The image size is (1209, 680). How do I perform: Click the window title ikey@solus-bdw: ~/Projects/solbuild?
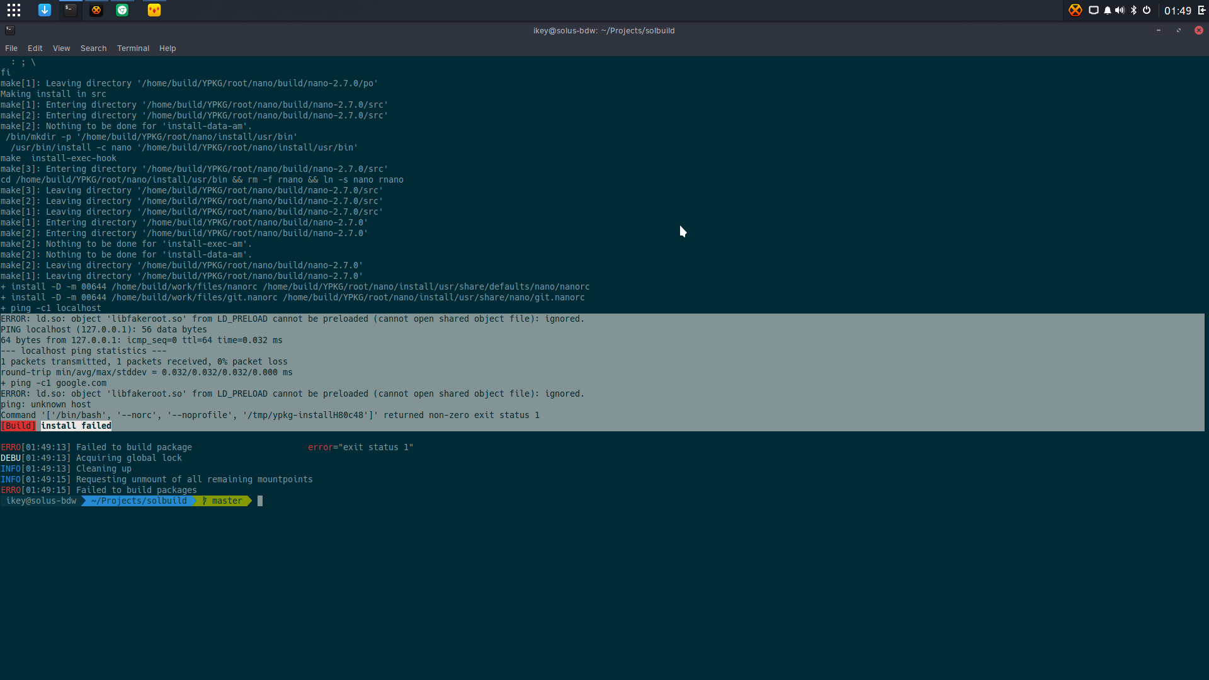pyautogui.click(x=604, y=31)
